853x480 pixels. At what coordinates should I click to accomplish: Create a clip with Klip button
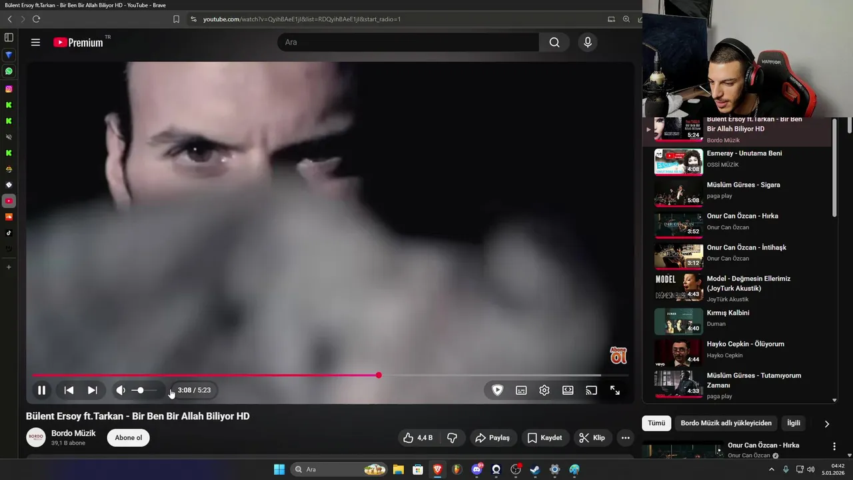(592, 437)
